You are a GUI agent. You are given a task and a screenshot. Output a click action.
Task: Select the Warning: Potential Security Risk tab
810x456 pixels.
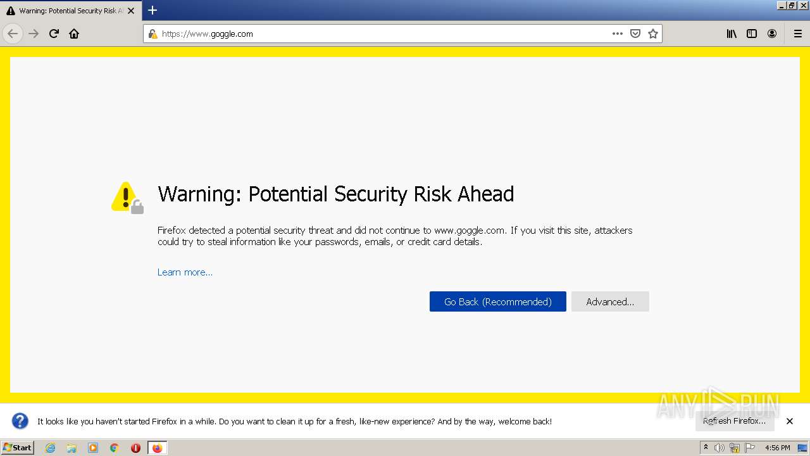click(x=70, y=11)
